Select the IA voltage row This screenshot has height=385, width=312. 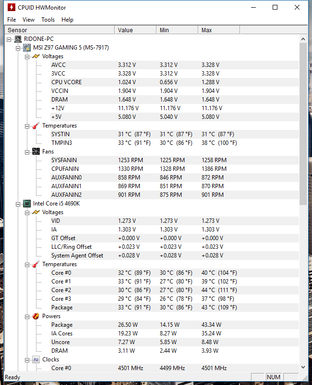pos(175,230)
